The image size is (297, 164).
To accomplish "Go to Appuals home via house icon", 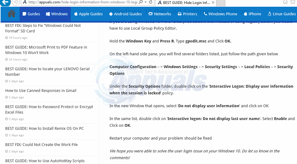I will coord(11,14).
